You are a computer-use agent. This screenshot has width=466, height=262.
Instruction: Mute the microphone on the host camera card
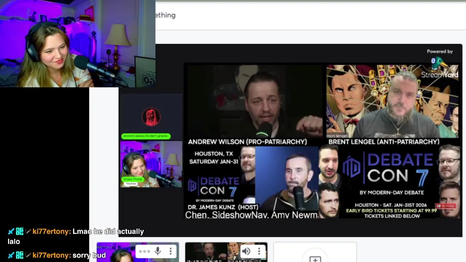click(x=158, y=251)
